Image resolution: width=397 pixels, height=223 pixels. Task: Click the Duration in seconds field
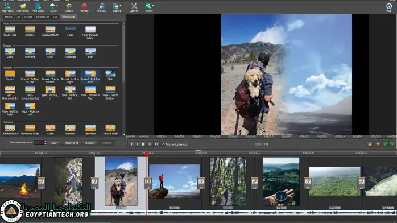39,143
